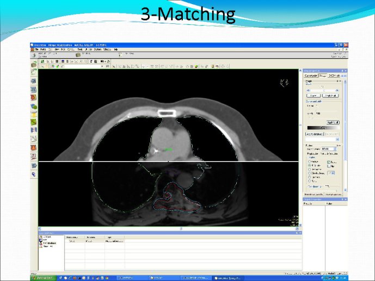Switch to the Oncentra taskbar button
This screenshot has width=375, height=281.
(x=228, y=278)
